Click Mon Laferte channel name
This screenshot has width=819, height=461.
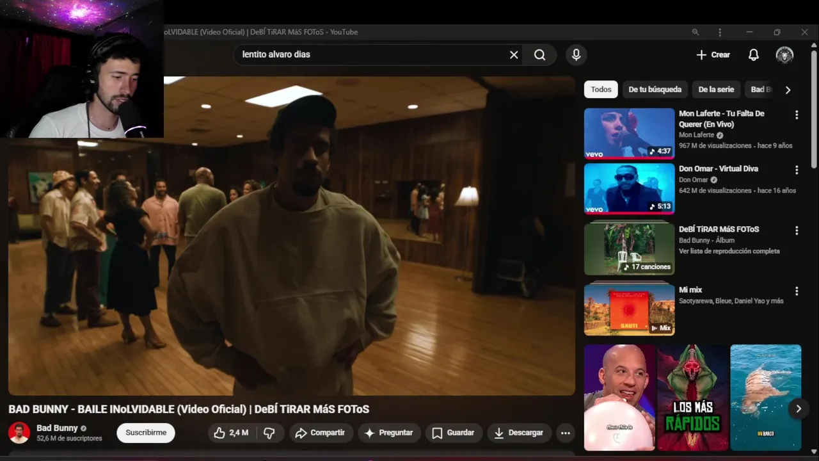pos(696,135)
